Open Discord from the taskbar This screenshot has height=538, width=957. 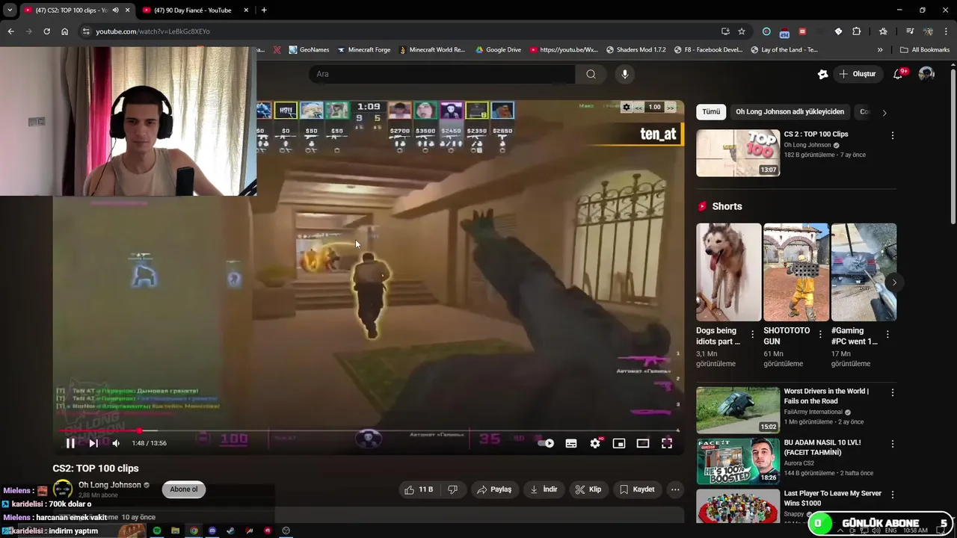[x=212, y=531]
